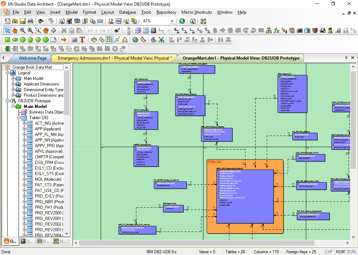358x255 pixels.
Task: Select the green rectangle shape tool
Action: 7,40
